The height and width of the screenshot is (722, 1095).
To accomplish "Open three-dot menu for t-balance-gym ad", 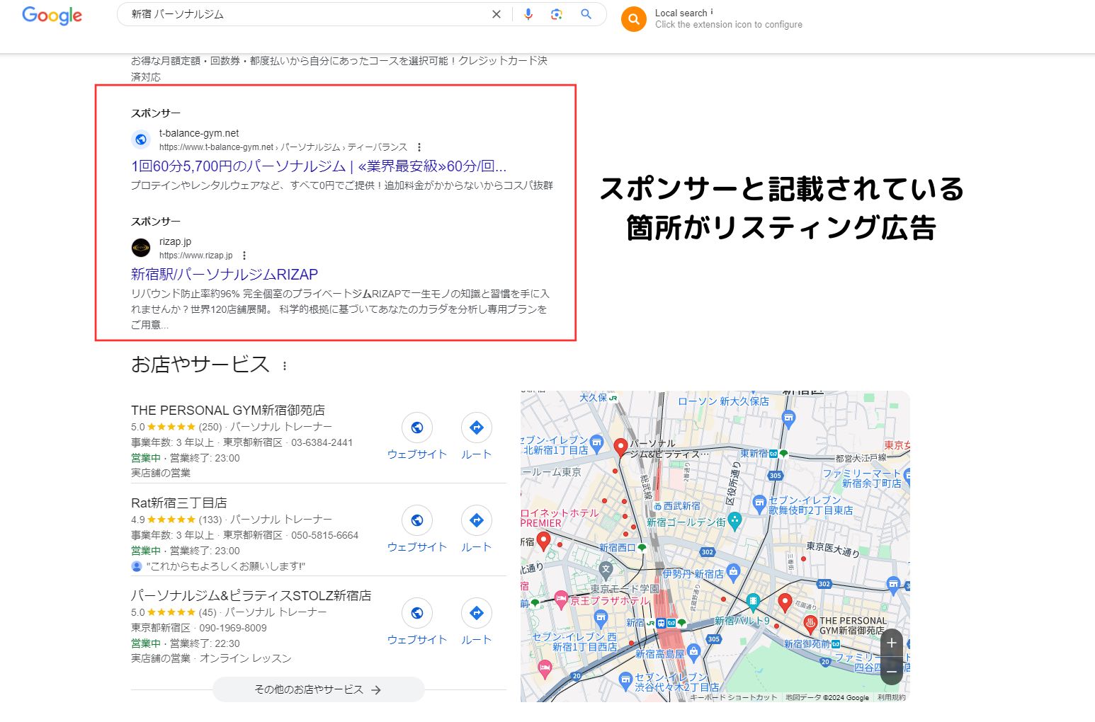I will pos(419,147).
